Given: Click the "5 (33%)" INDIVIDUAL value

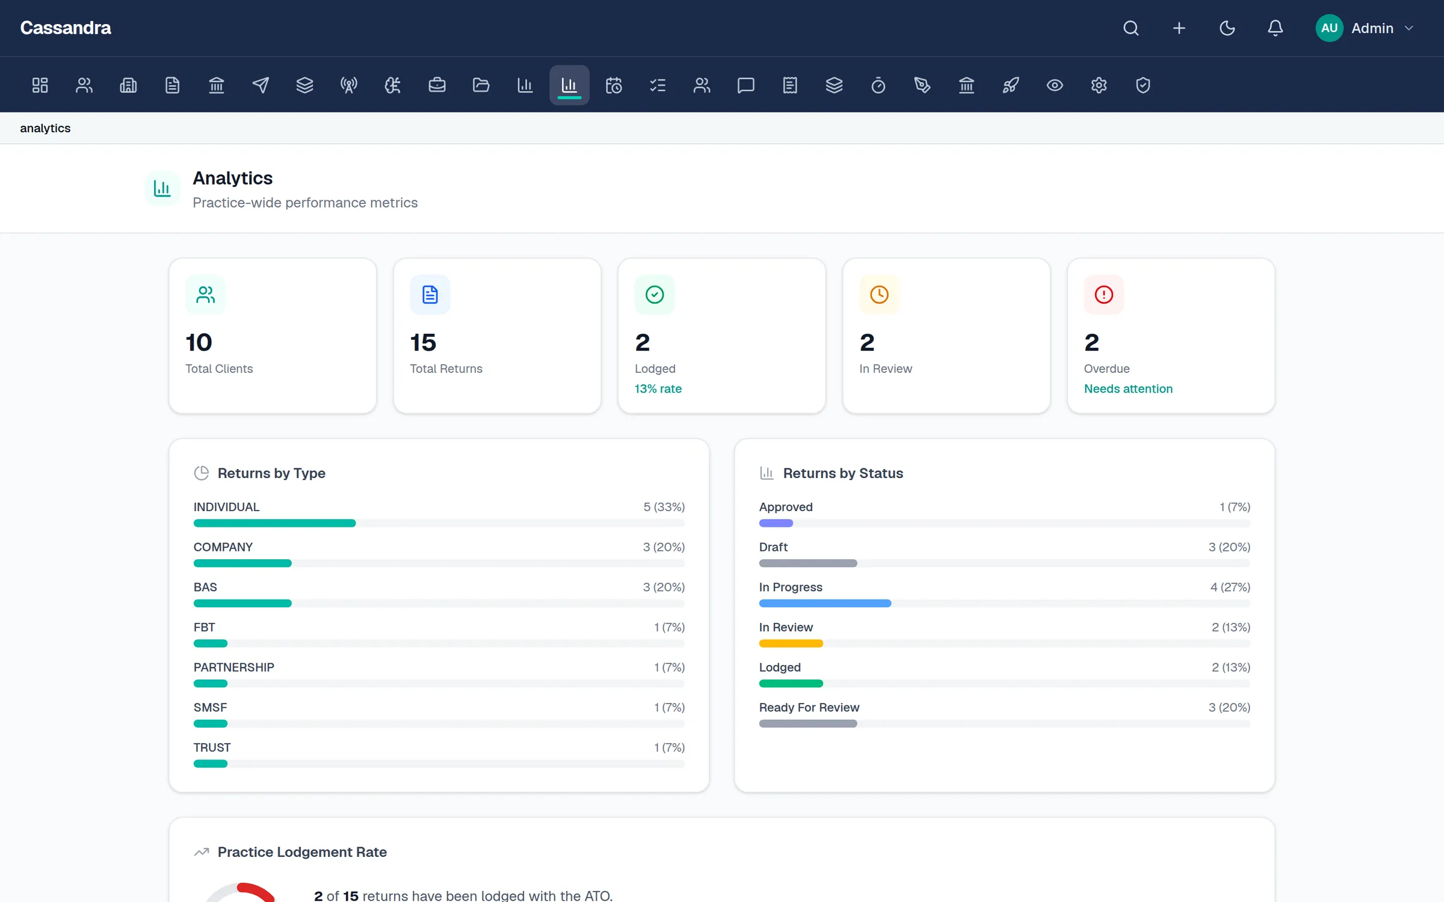Looking at the screenshot, I should (x=664, y=507).
